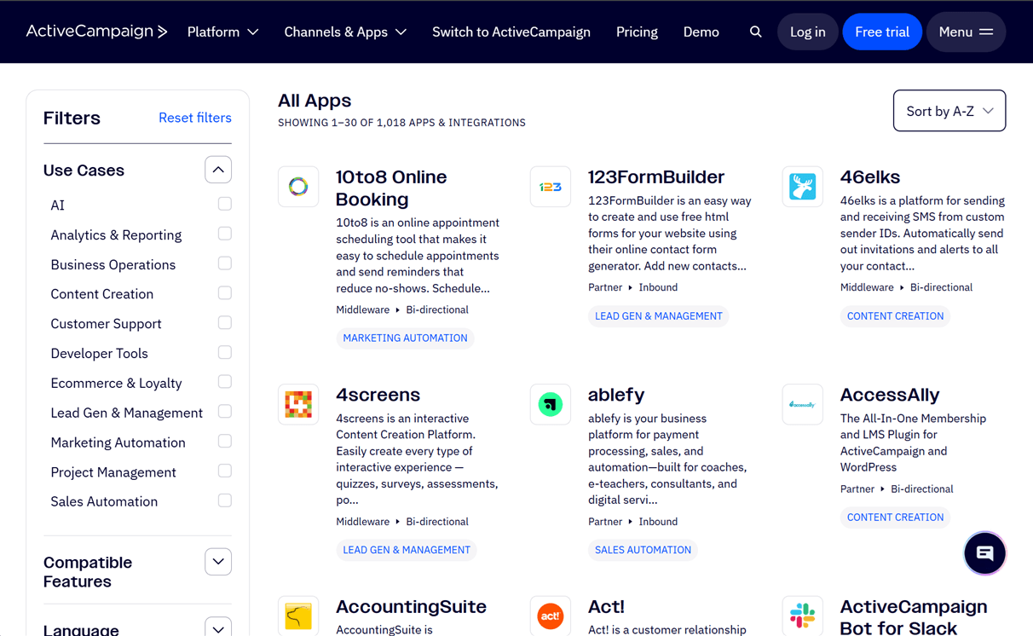Check the Customer Support filter

click(225, 323)
